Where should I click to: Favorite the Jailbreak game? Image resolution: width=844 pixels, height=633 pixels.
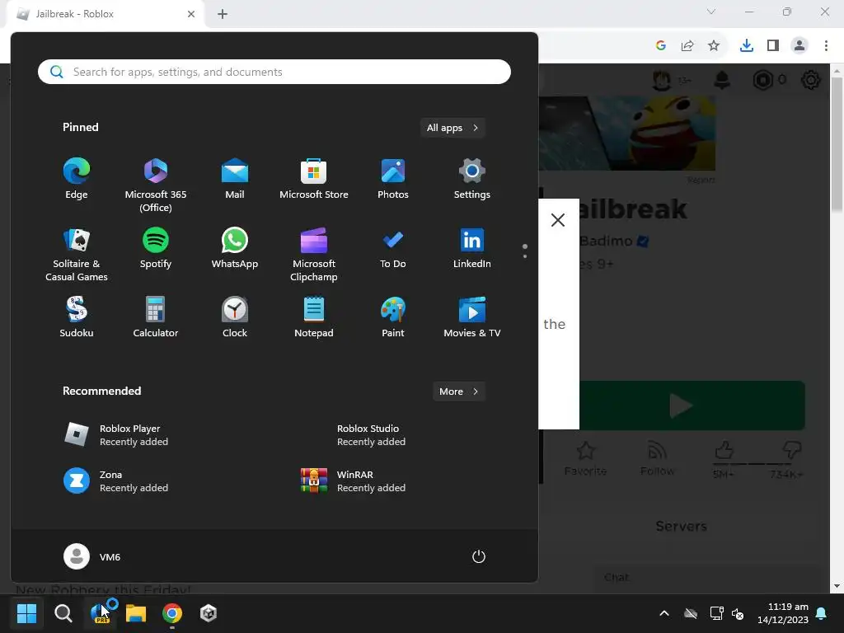coord(585,458)
